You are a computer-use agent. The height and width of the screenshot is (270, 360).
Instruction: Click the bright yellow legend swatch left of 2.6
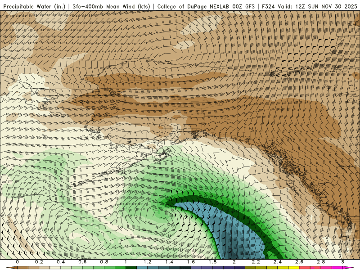294,268
